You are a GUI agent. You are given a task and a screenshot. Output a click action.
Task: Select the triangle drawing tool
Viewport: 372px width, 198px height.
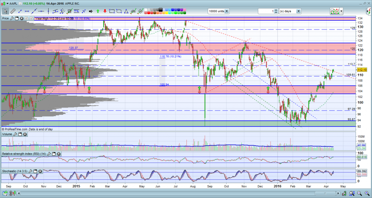point(126,11)
